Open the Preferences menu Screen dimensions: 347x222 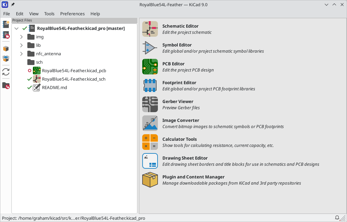point(72,14)
